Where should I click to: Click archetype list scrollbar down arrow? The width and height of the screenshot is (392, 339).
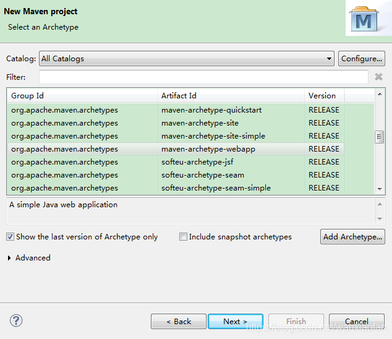pyautogui.click(x=380, y=189)
